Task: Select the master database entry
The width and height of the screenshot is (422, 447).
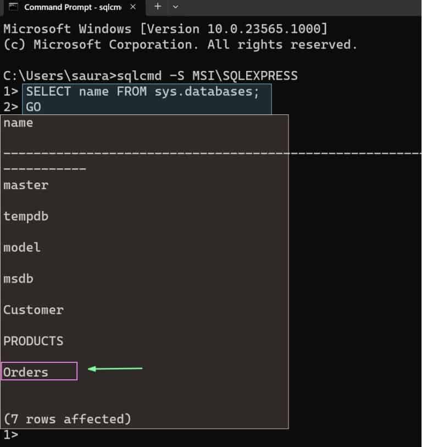Action: point(25,185)
